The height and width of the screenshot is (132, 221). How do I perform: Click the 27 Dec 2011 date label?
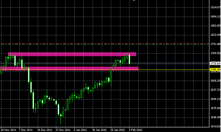click(63, 130)
